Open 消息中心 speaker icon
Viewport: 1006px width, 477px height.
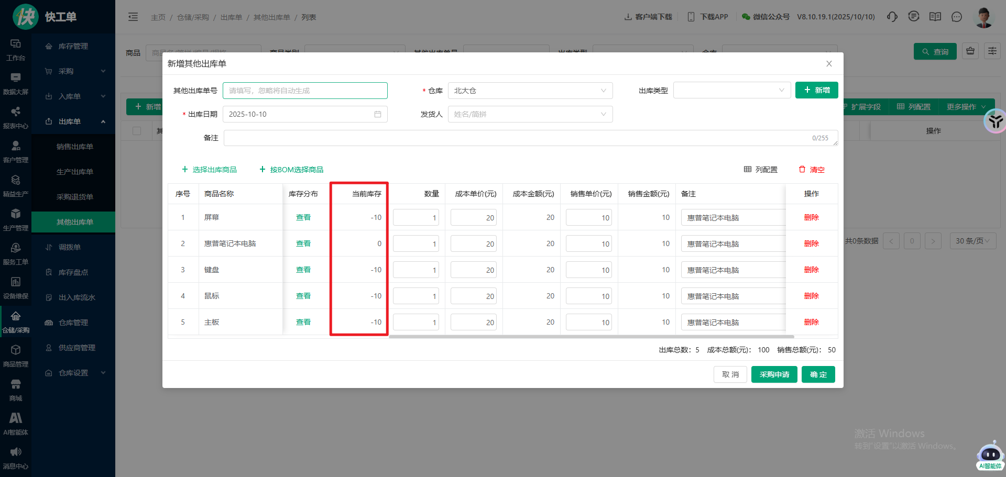click(x=16, y=457)
